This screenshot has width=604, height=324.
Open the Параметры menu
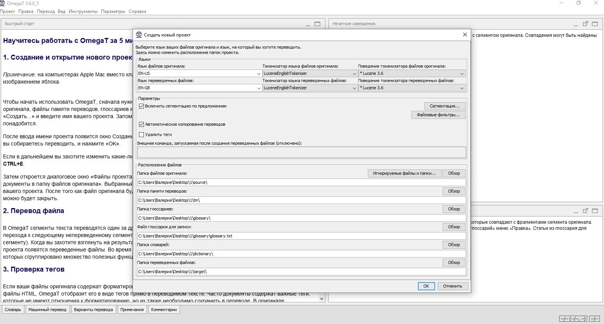pyautogui.click(x=113, y=11)
